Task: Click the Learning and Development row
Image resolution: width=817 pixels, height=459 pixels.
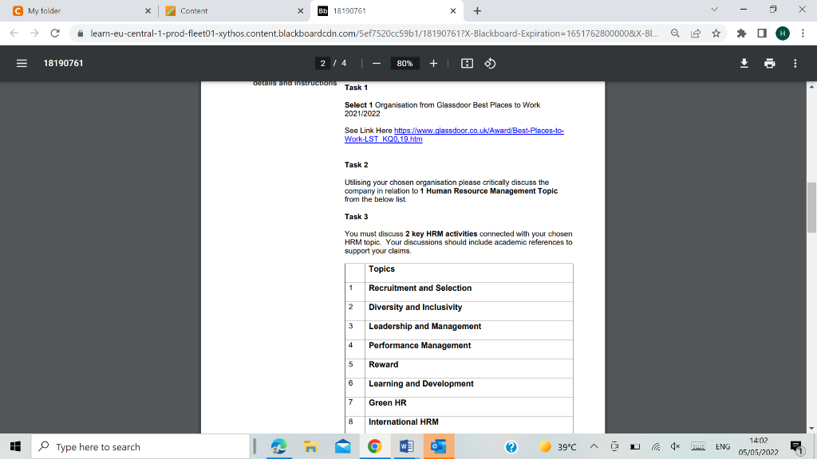Action: point(459,388)
